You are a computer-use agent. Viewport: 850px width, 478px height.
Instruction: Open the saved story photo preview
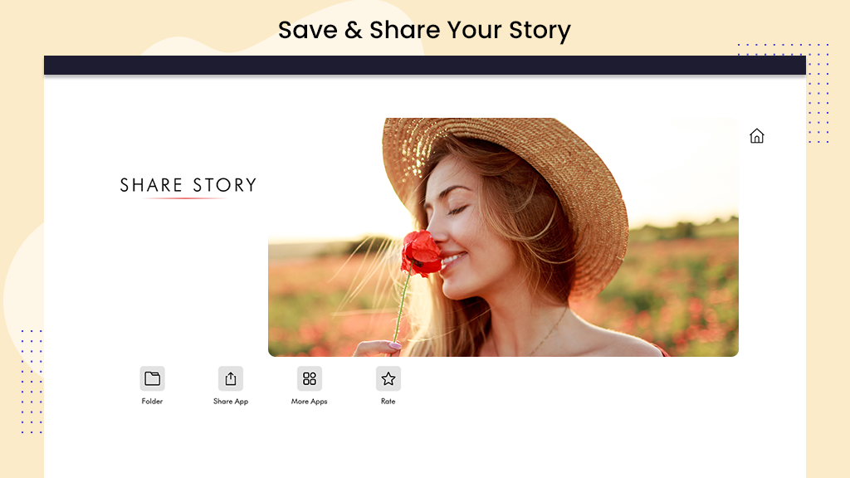[x=503, y=237]
